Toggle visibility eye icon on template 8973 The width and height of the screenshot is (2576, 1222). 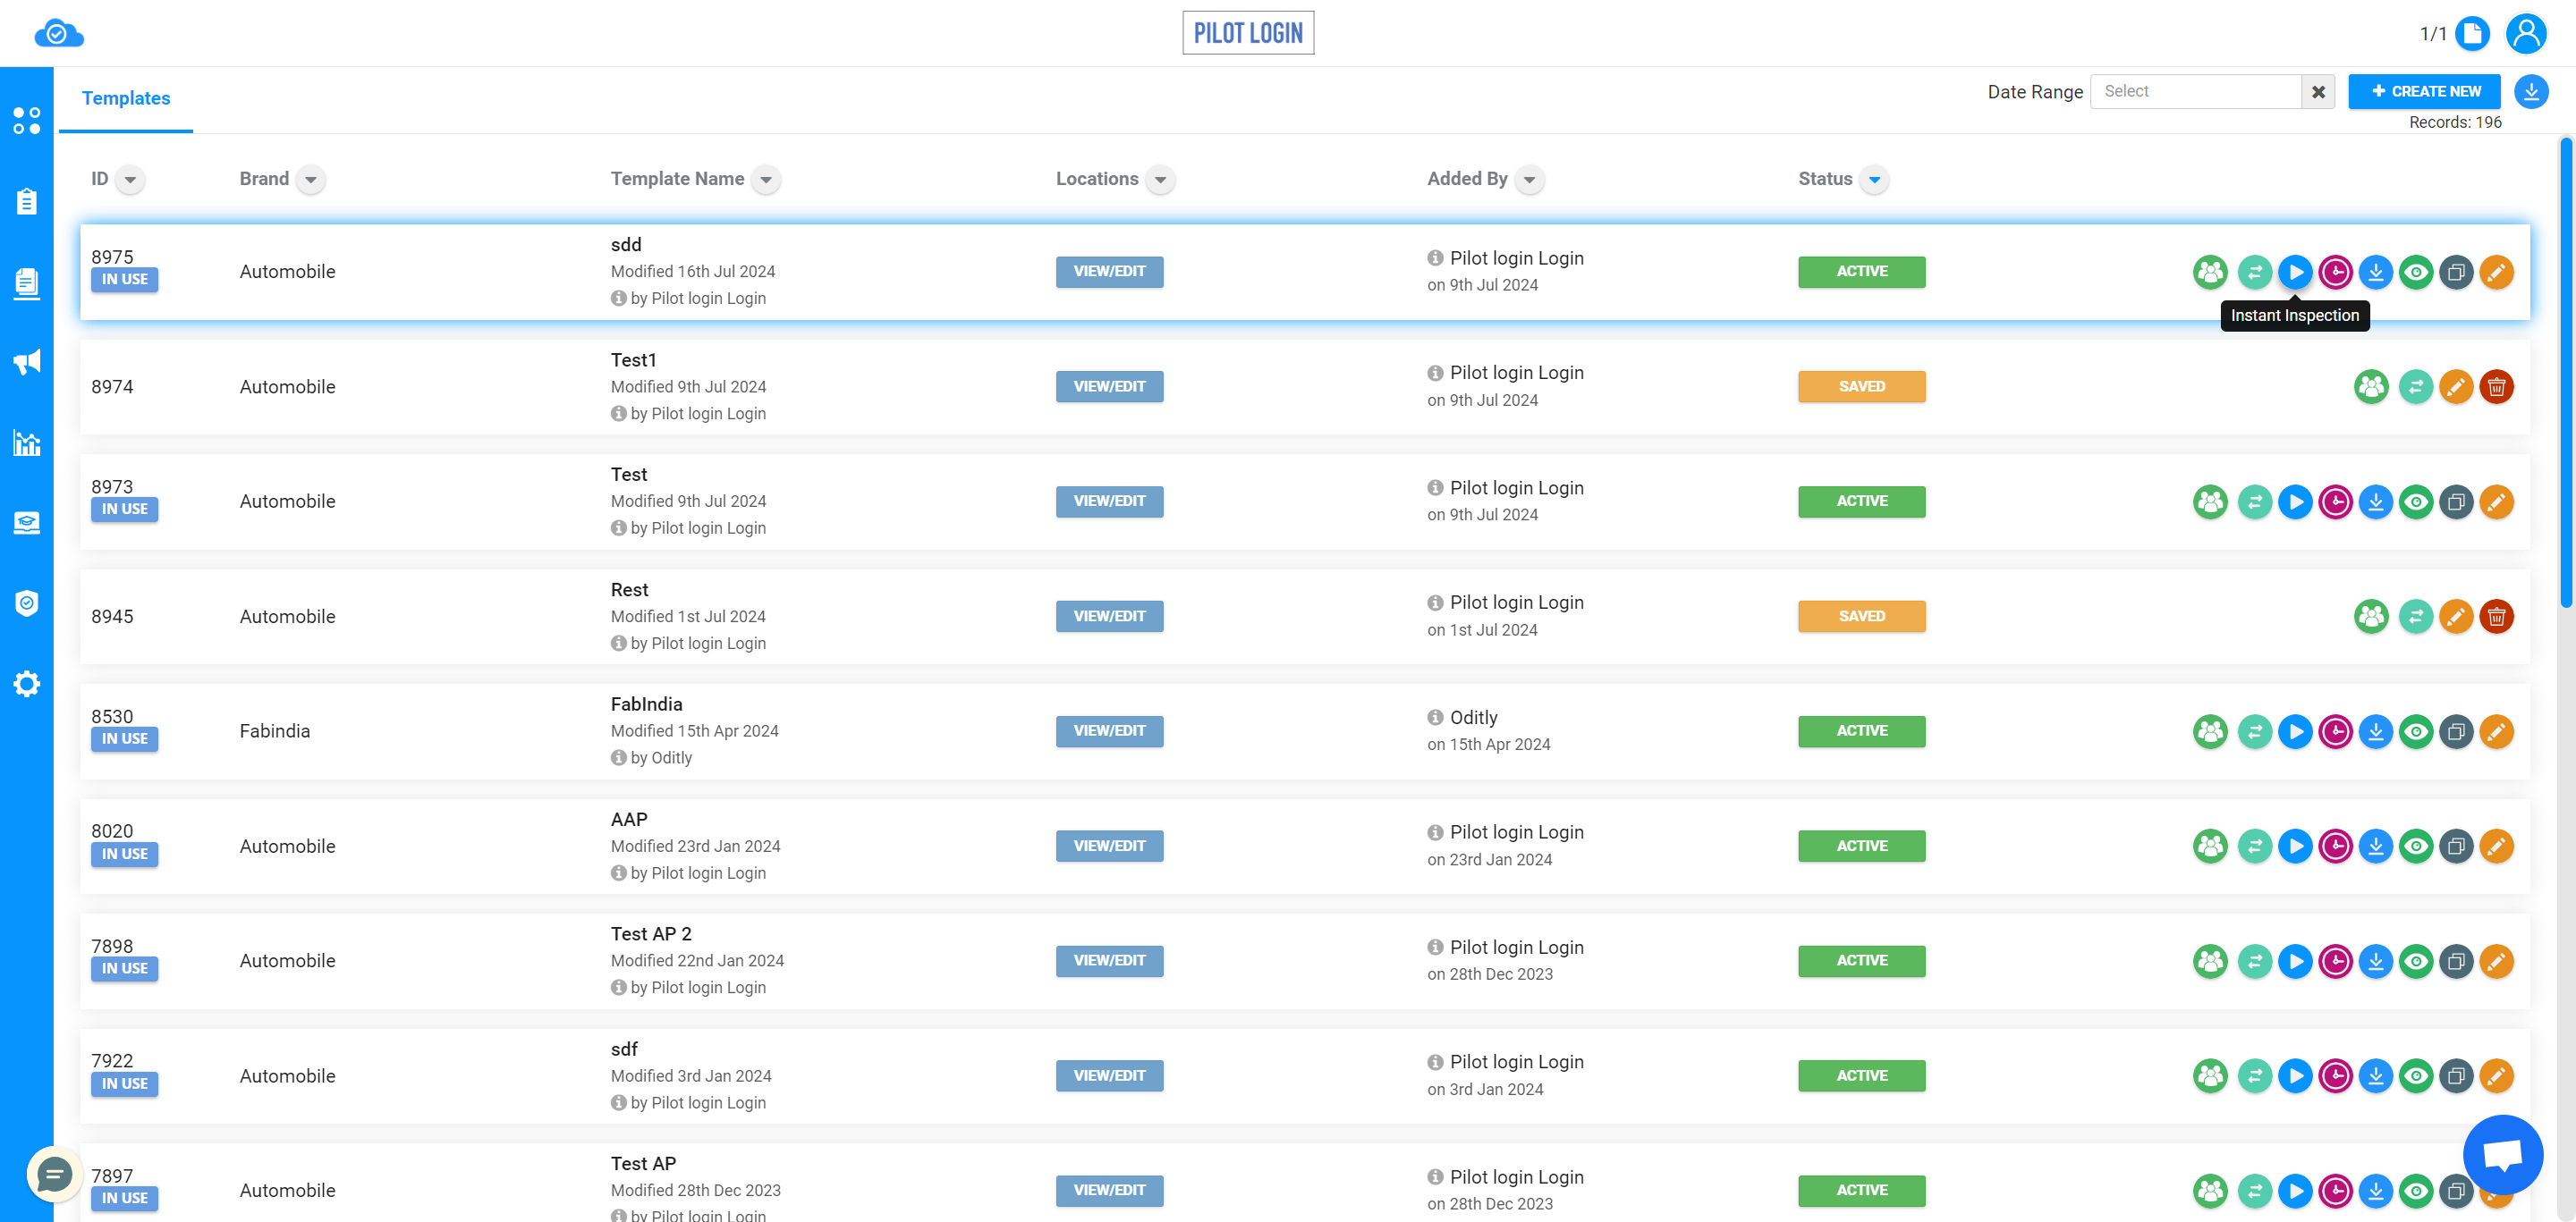[x=2415, y=501]
